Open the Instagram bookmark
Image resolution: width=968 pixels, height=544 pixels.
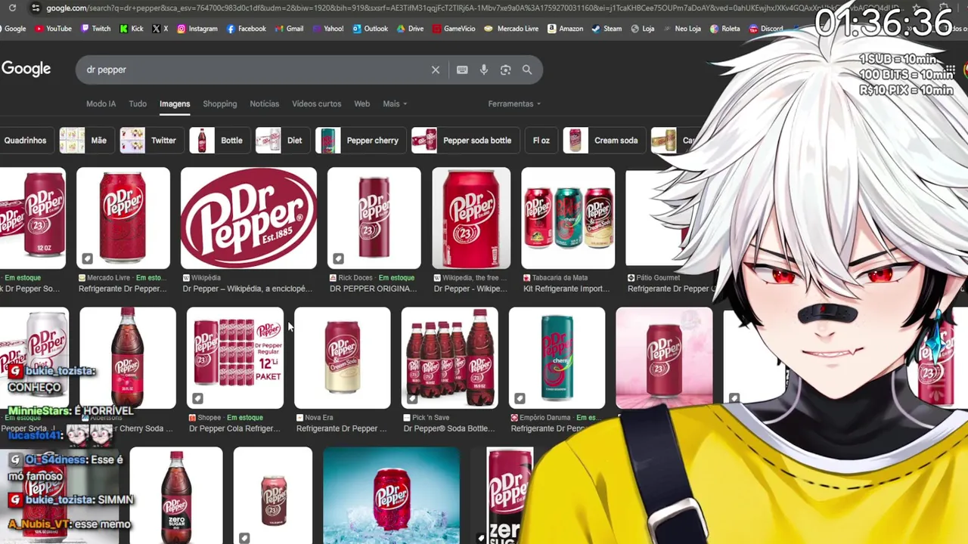[197, 29]
